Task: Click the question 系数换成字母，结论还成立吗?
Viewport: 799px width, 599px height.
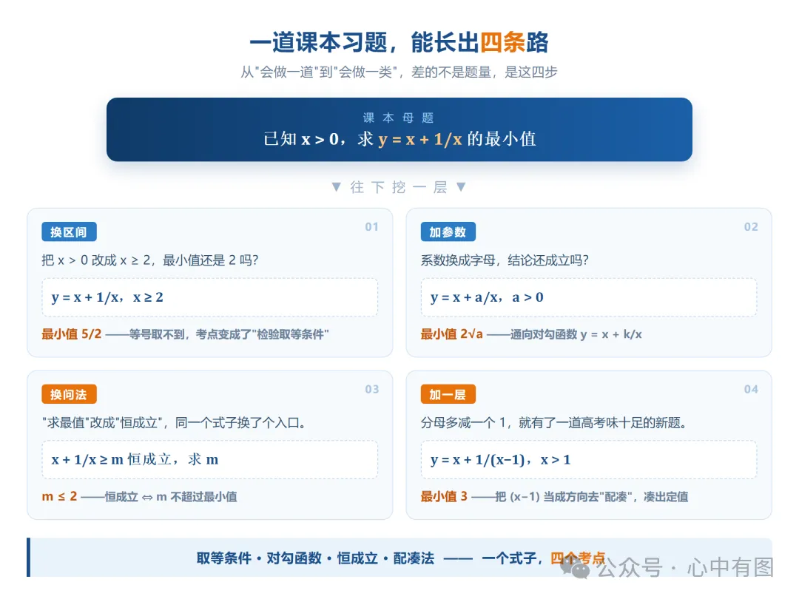Action: pos(505,260)
